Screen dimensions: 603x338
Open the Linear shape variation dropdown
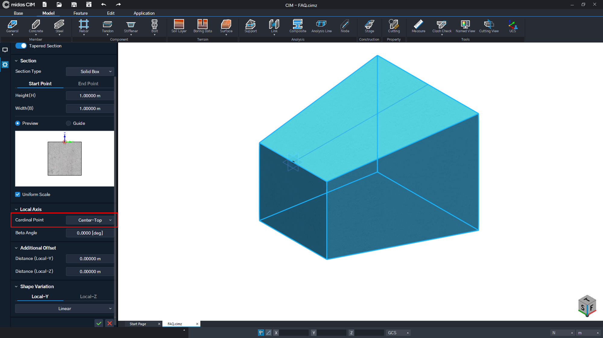(x=65, y=309)
